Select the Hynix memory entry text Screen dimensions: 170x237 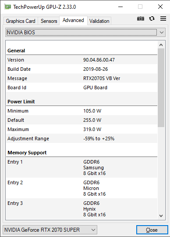click(89, 209)
